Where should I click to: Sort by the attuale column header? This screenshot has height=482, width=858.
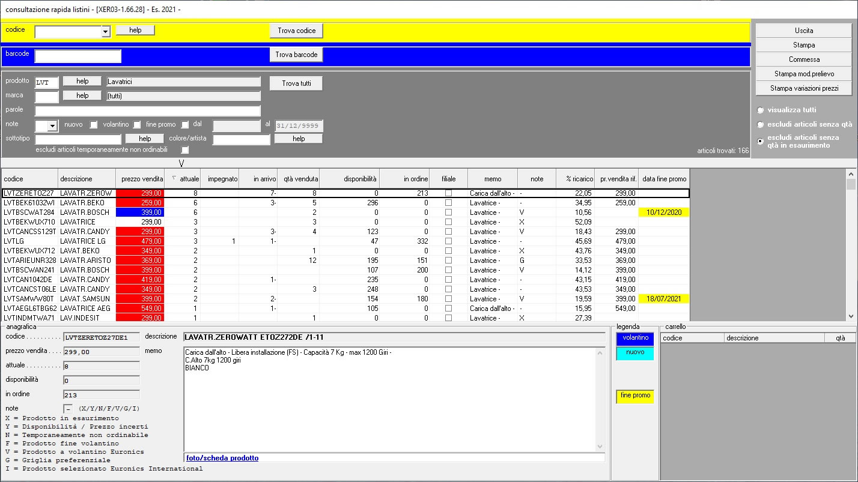coord(183,179)
